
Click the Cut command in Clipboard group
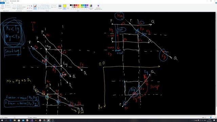[x=7, y=5]
